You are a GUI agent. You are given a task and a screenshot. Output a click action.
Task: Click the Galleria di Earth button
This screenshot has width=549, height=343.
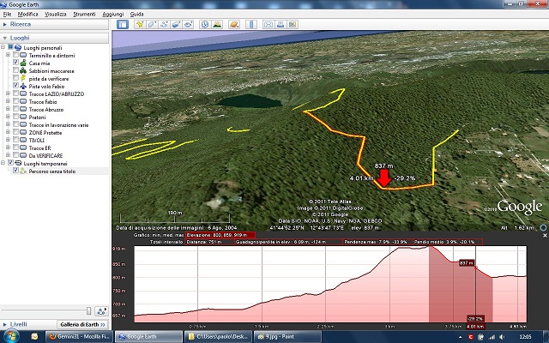[x=82, y=324]
